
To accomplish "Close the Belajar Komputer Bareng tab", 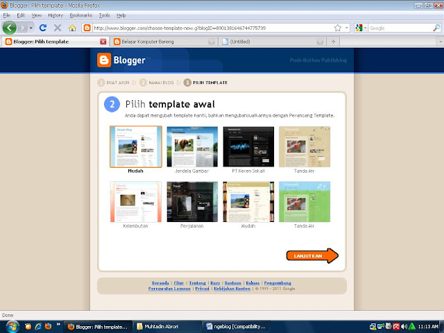I will tap(212, 42).
